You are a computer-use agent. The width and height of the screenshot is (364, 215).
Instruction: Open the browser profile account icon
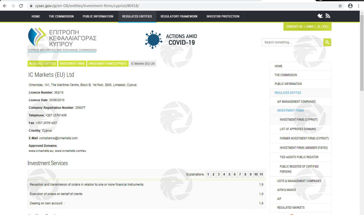(350, 6)
